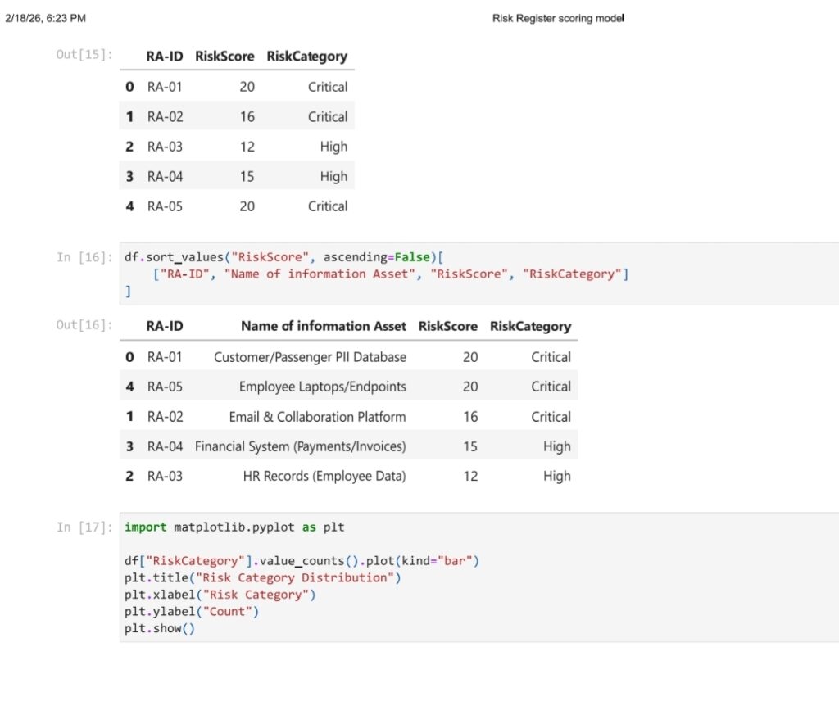
Task: Click the 'Name of information Asset' column header
Action: coord(323,326)
